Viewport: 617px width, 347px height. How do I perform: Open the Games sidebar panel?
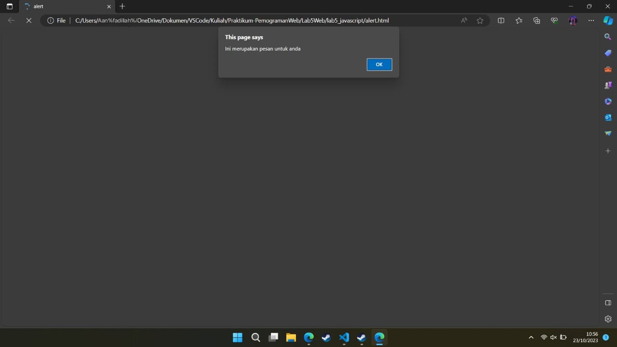607,85
